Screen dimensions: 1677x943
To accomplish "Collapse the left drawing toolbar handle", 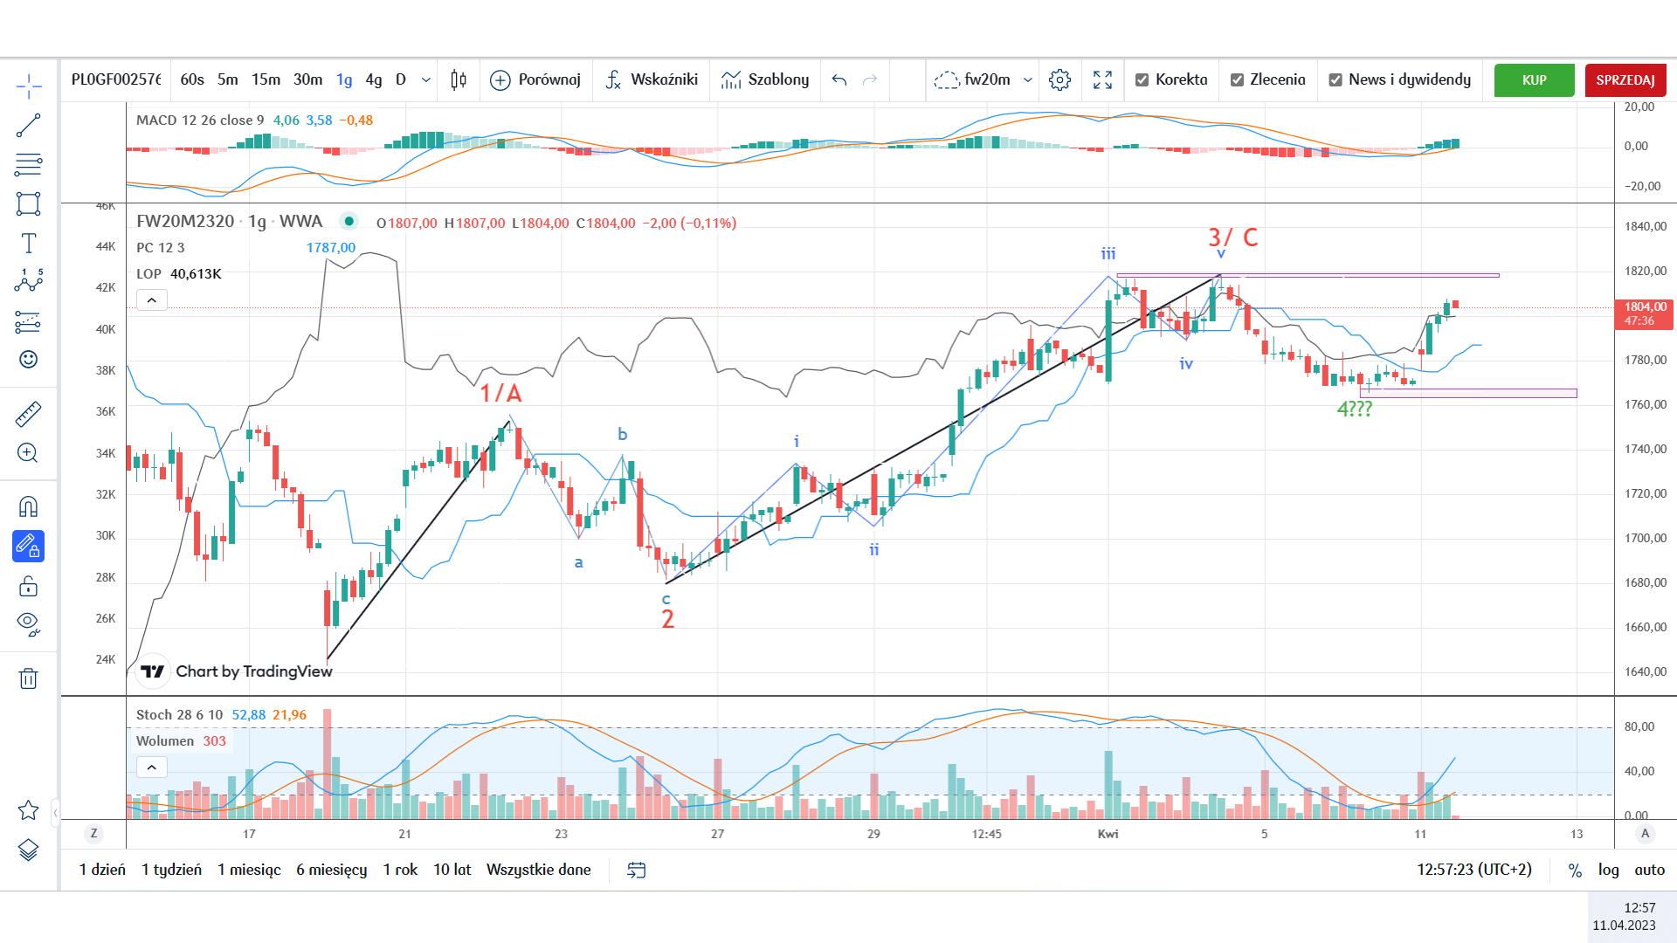I will coord(56,813).
